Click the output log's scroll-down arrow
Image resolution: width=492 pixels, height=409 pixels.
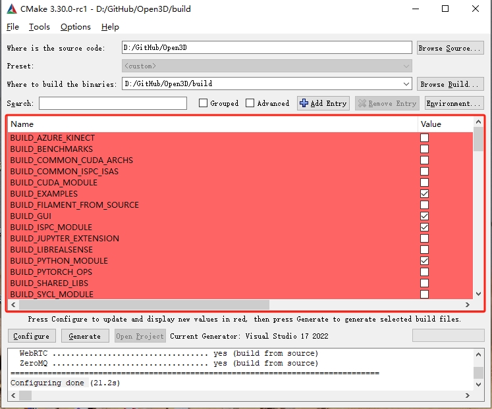point(478,385)
